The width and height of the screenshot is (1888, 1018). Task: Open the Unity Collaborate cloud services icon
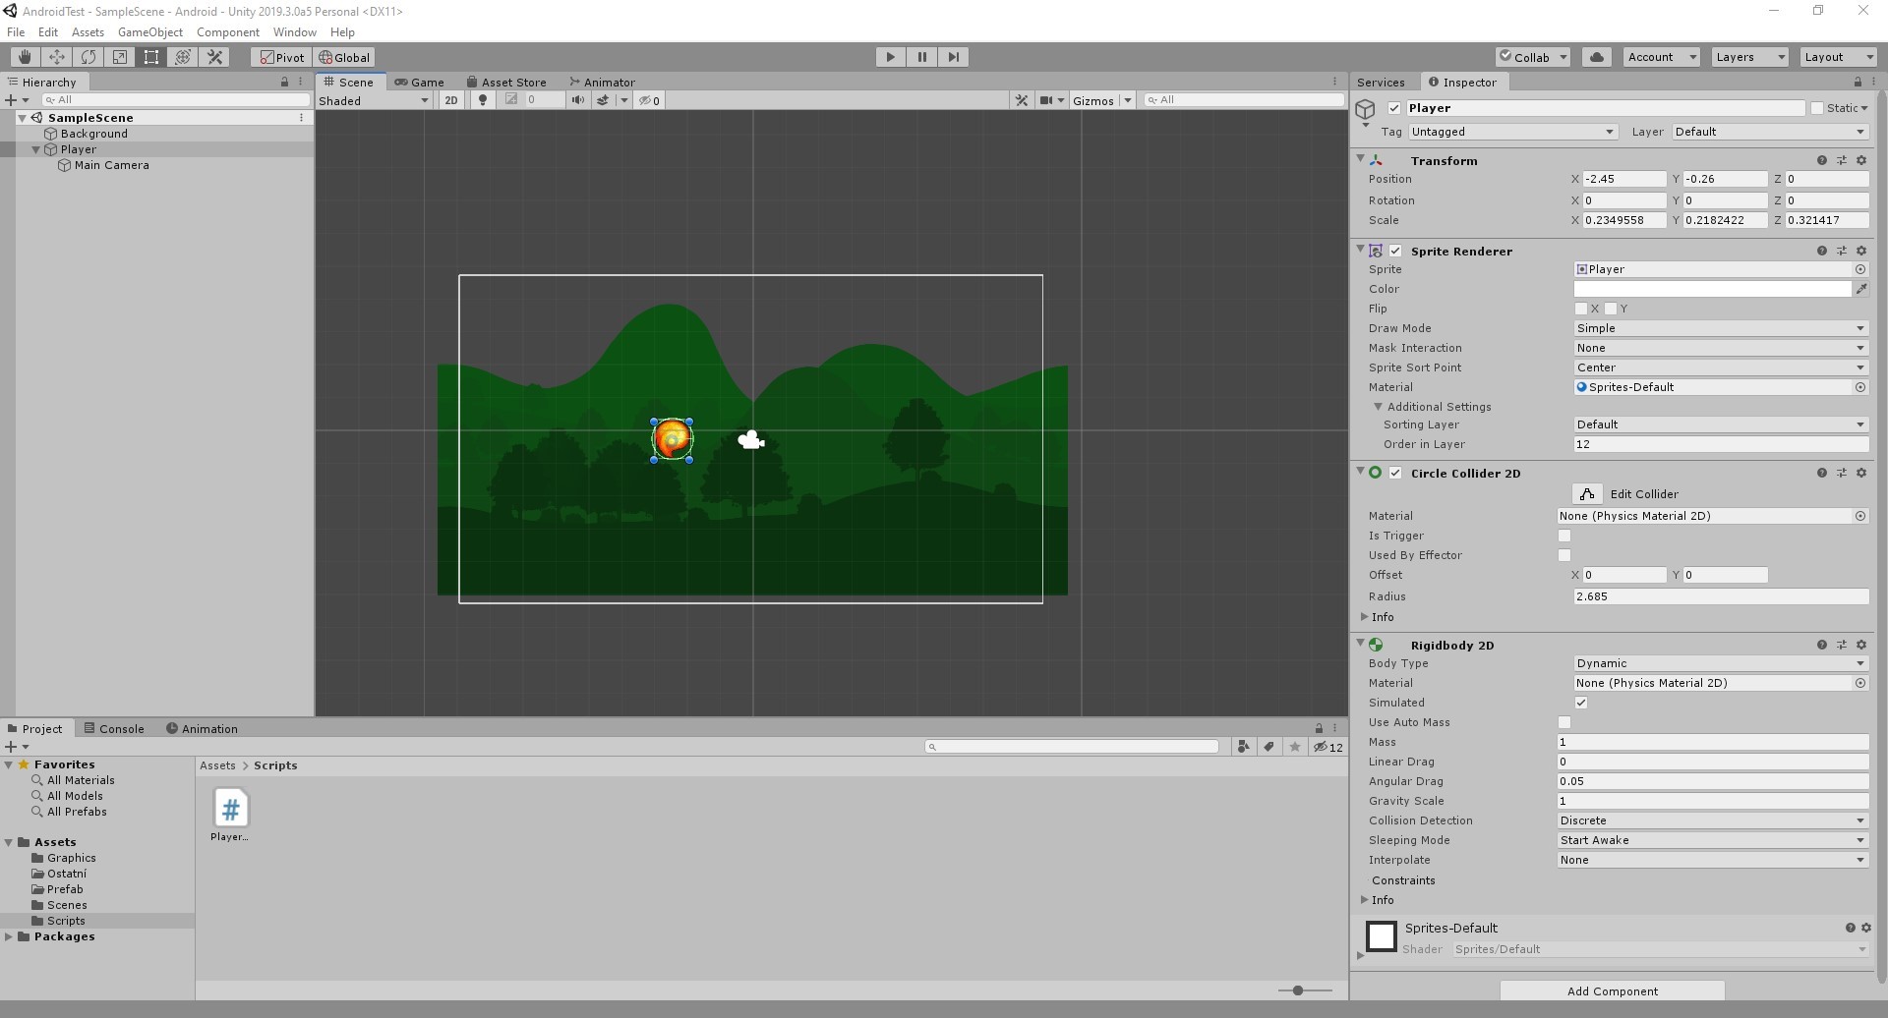(x=1595, y=57)
